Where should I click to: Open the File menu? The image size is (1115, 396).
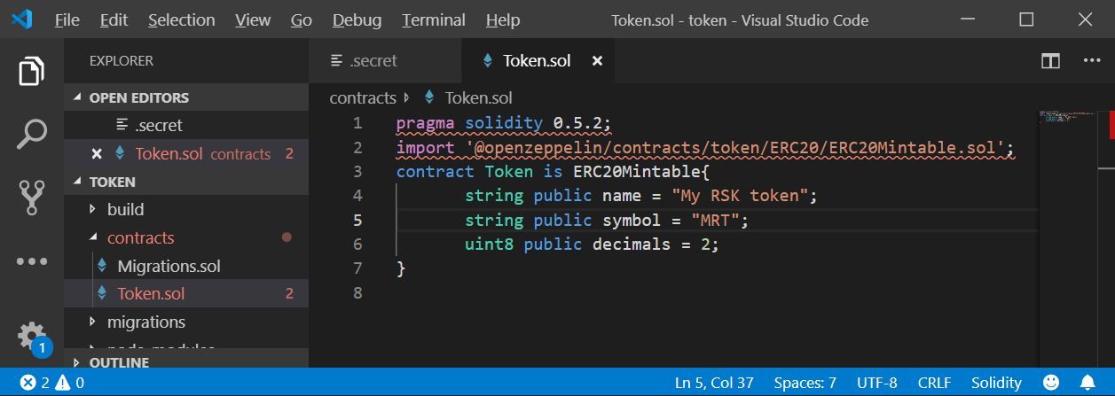click(67, 19)
